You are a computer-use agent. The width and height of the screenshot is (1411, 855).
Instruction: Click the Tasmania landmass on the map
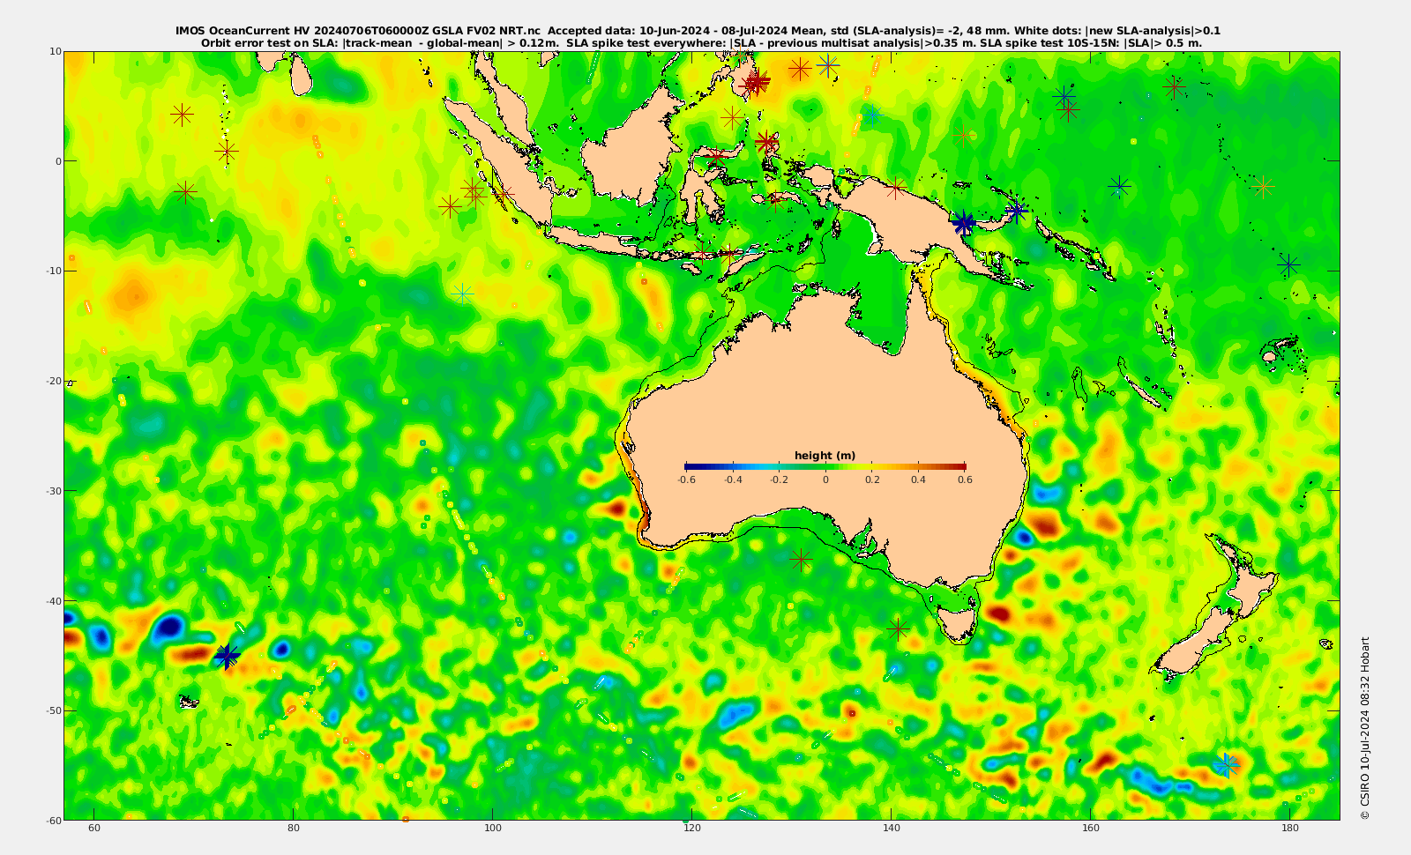point(956,622)
